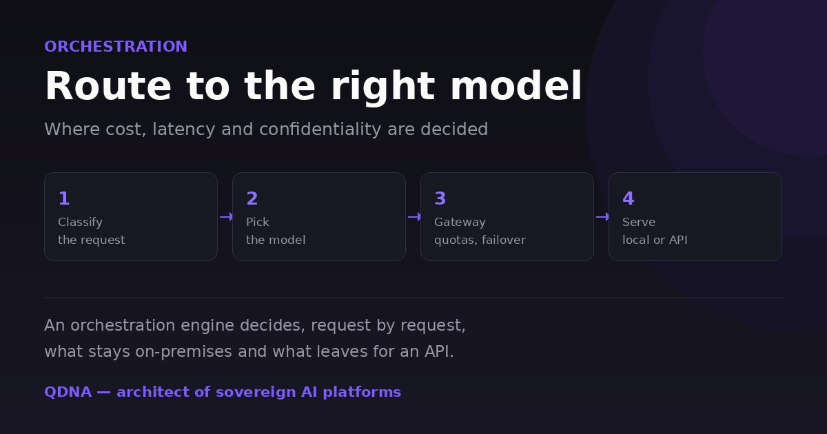Viewport: 827px width, 434px height.
Task: Select the purple number 2 in the second card
Action: pos(252,199)
